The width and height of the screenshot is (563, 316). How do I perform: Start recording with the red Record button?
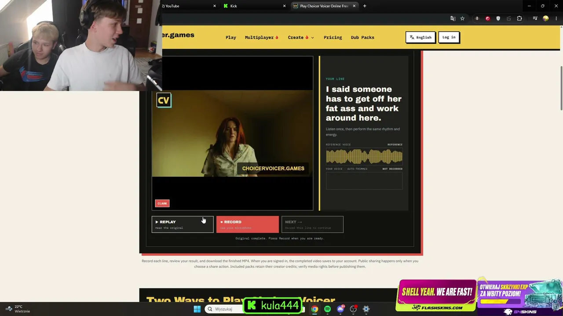[x=247, y=224]
